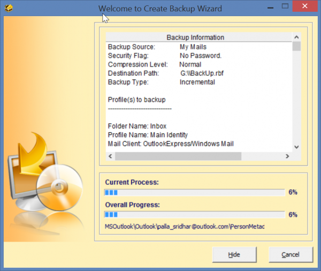Click the right arrow of the horizontal scrollbar
Screen dimensions: 321x271
[287, 156]
